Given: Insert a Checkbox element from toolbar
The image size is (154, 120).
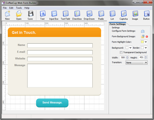Looking at the screenshot, I should tap(77, 15).
